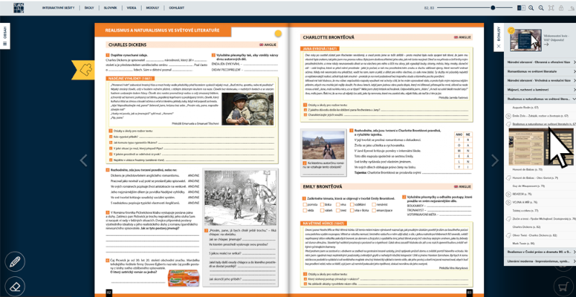
Task: Click ODHLÁSIT to log out
Action: point(176,8)
